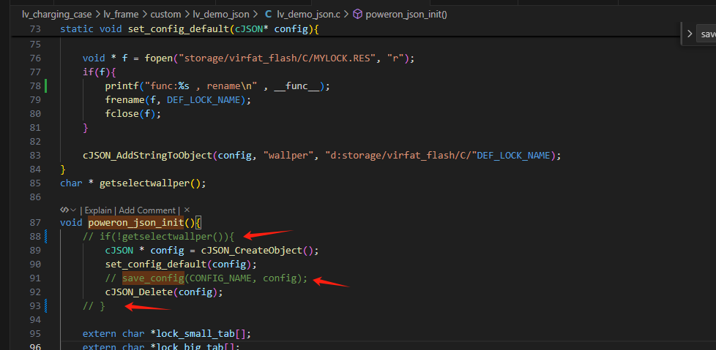Open poweron_json_init() symbol breadcrumb
Image resolution: width=716 pixels, height=350 pixels.
(406, 14)
